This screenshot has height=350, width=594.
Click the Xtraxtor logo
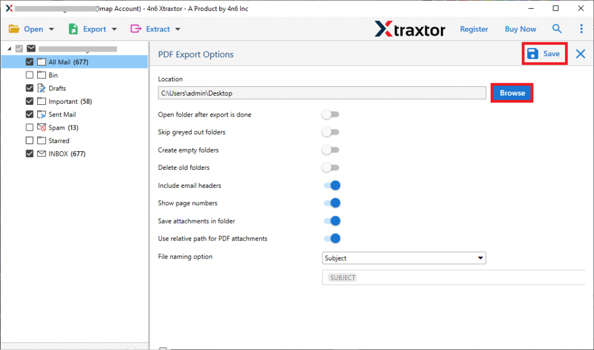pyautogui.click(x=410, y=29)
